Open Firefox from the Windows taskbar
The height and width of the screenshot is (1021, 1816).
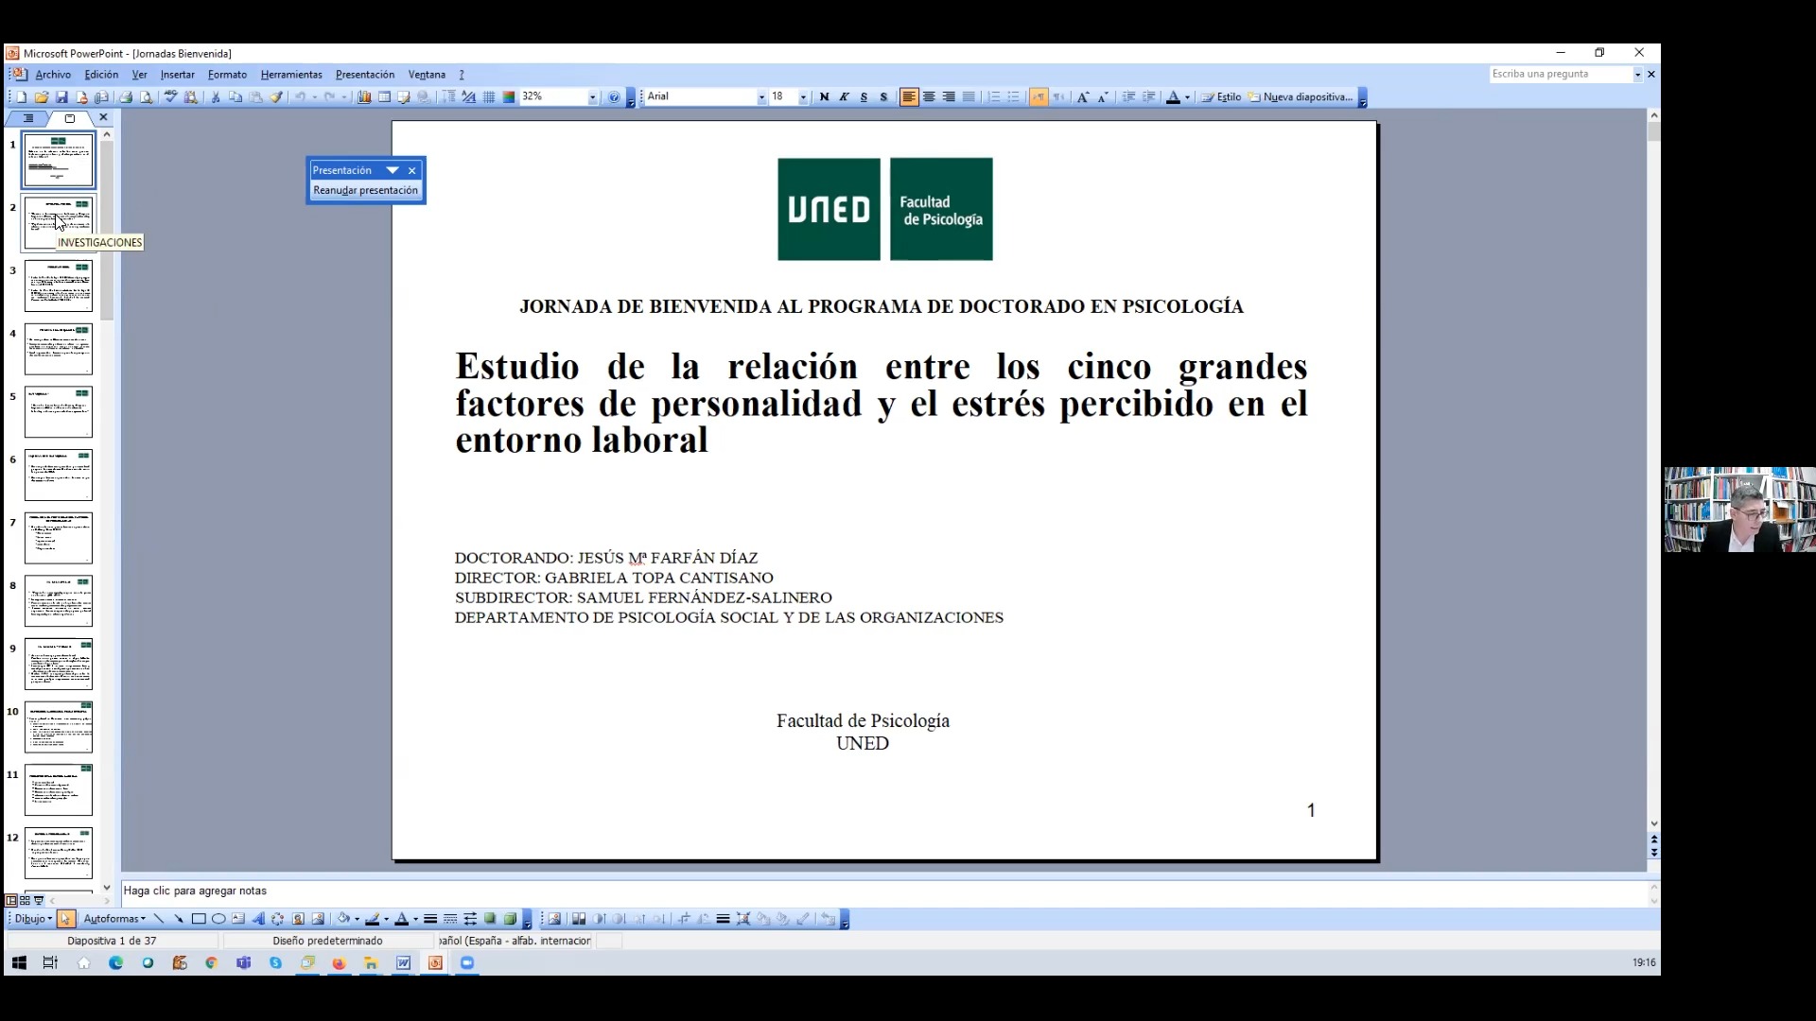click(x=340, y=963)
